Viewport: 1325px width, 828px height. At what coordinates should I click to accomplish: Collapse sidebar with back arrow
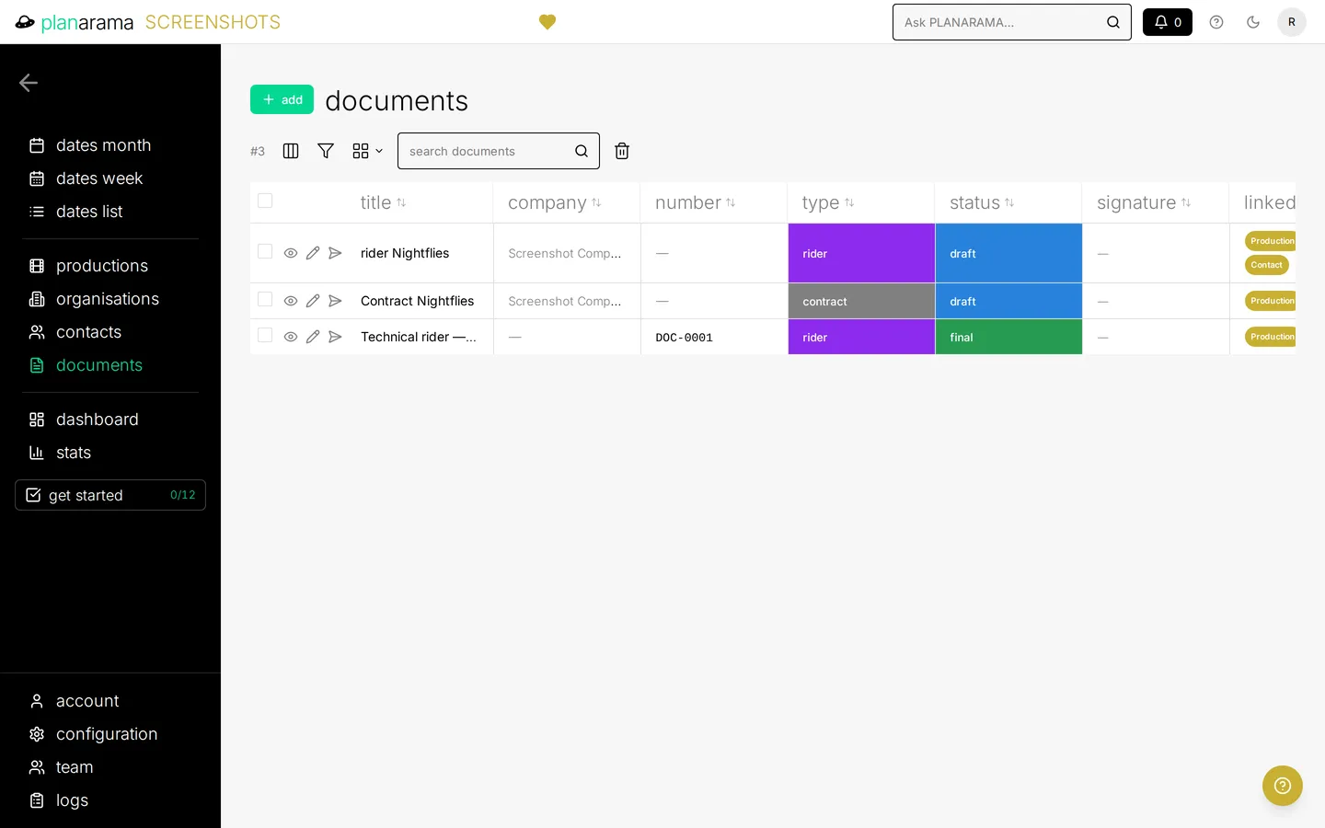[29, 83]
